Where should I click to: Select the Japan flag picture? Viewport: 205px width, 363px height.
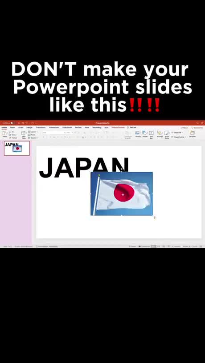click(122, 194)
